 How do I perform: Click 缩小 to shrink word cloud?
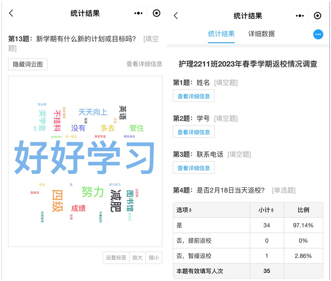154,257
